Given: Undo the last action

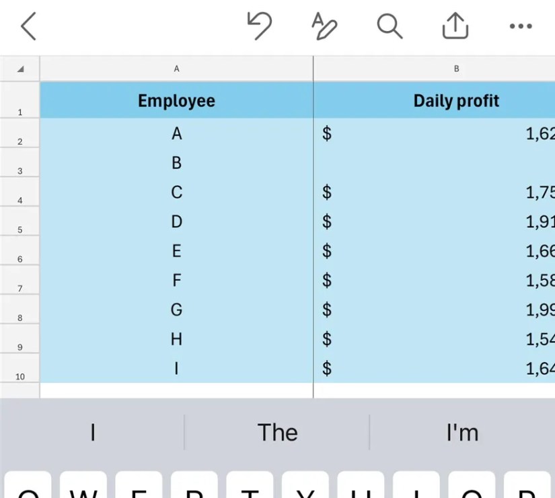Looking at the screenshot, I should [x=260, y=26].
